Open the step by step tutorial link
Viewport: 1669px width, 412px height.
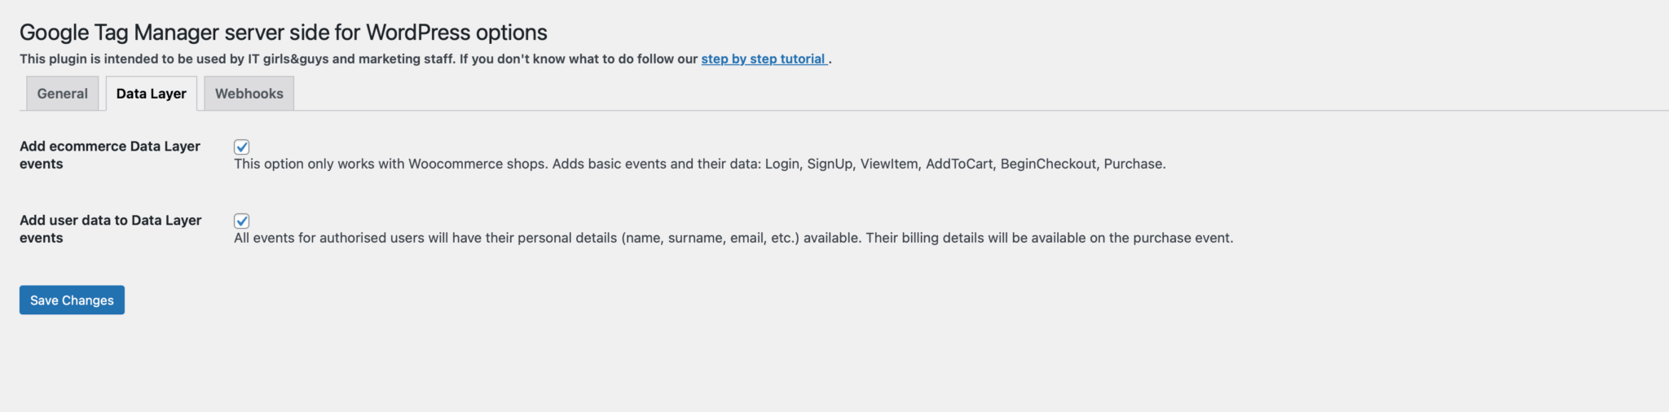pyautogui.click(x=764, y=59)
